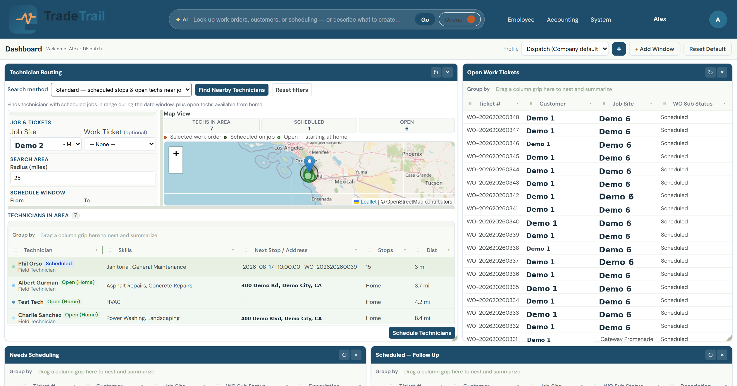Click the Skills column grip handle
Image resolution: width=737 pixels, height=386 pixels.
pyautogui.click(x=110, y=250)
